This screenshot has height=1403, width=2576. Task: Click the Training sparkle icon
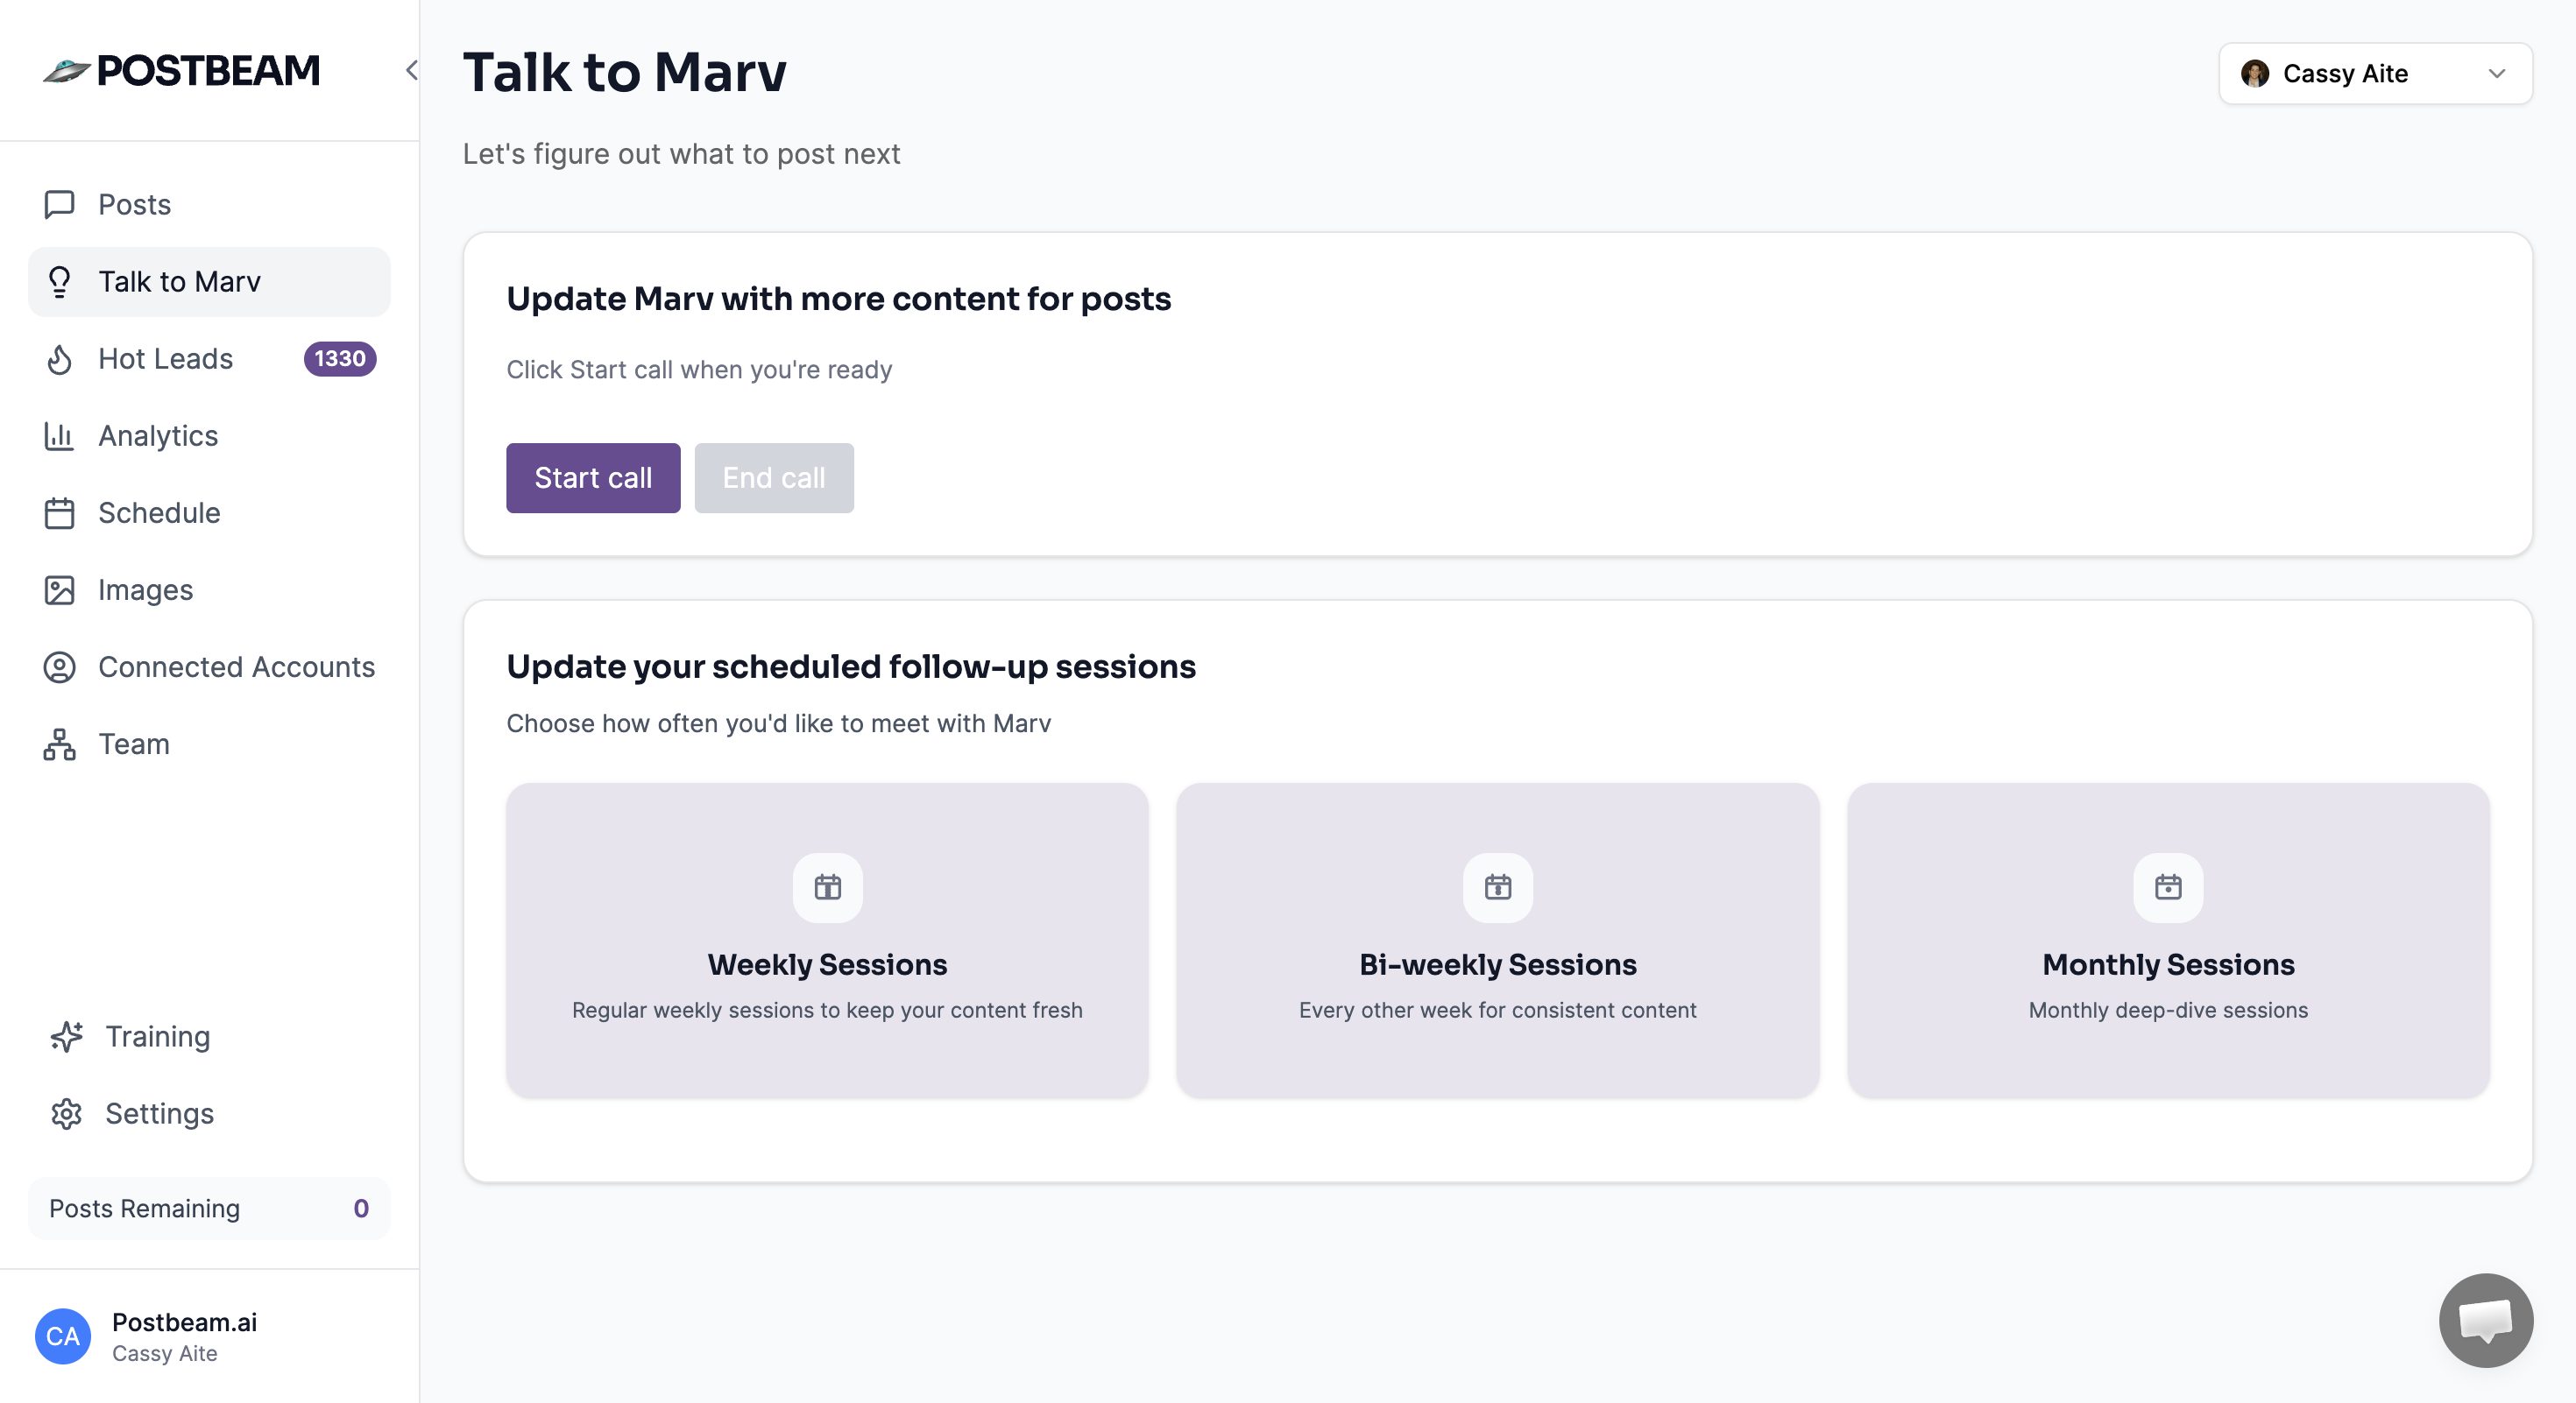(x=66, y=1036)
